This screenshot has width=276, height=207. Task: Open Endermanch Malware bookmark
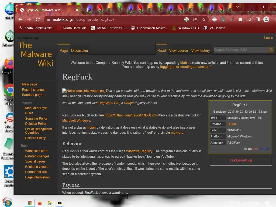[149, 28]
